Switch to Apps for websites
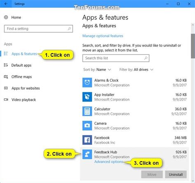The height and width of the screenshot is (183, 195). tap(26, 88)
